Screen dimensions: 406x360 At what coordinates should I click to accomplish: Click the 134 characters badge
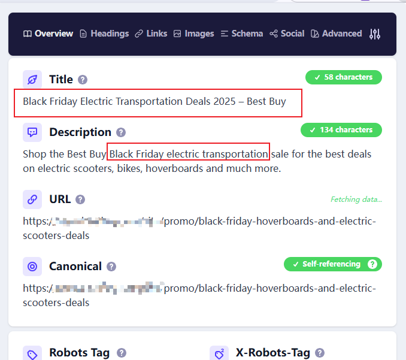[341, 130]
